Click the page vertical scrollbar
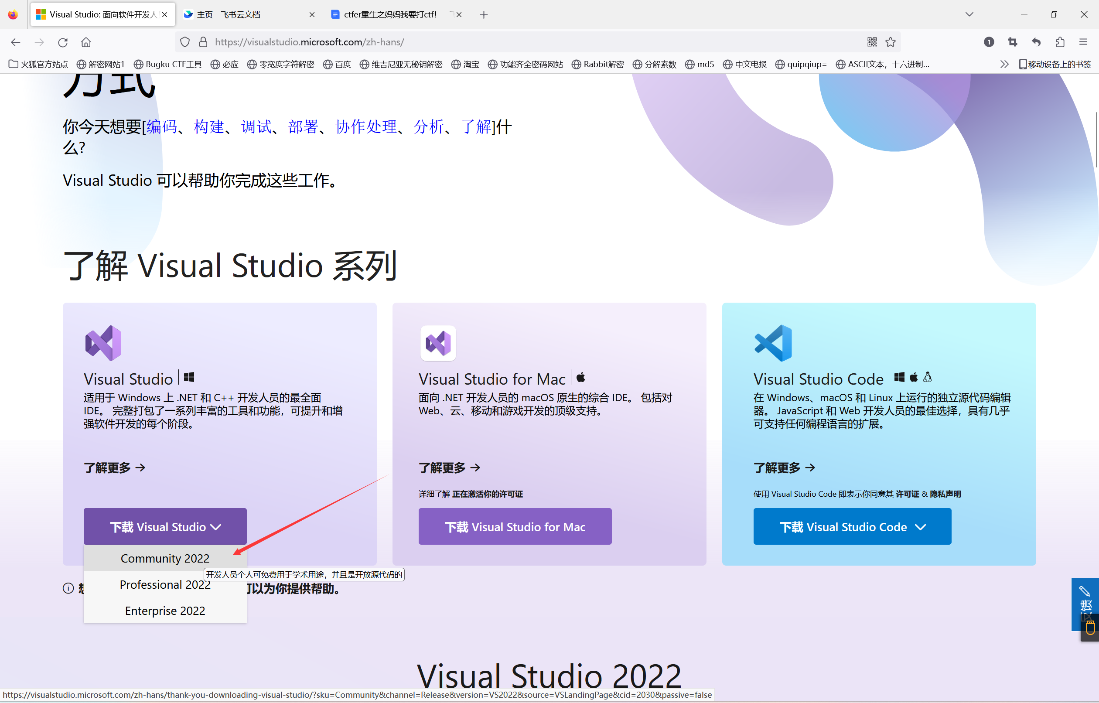1099x703 pixels. pyautogui.click(x=1096, y=139)
